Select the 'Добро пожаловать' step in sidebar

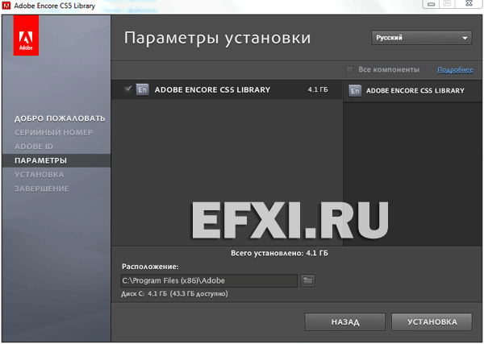point(60,118)
